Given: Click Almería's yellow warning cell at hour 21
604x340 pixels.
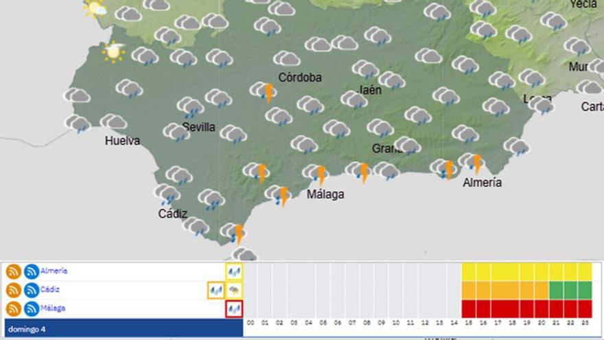Looking at the screenshot, I should 556,272.
